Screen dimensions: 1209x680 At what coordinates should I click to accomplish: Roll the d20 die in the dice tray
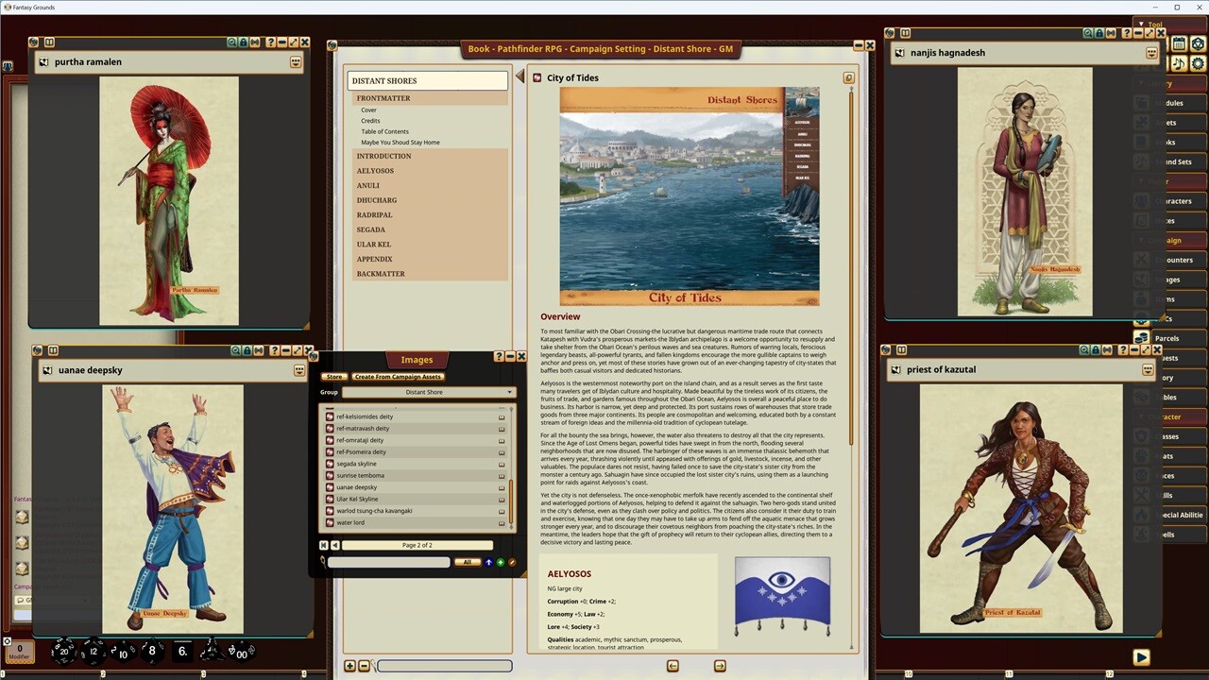tap(64, 652)
